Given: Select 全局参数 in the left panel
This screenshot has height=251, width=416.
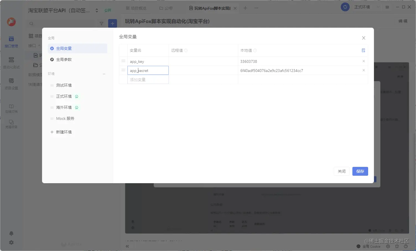Looking at the screenshot, I should pyautogui.click(x=64, y=59).
